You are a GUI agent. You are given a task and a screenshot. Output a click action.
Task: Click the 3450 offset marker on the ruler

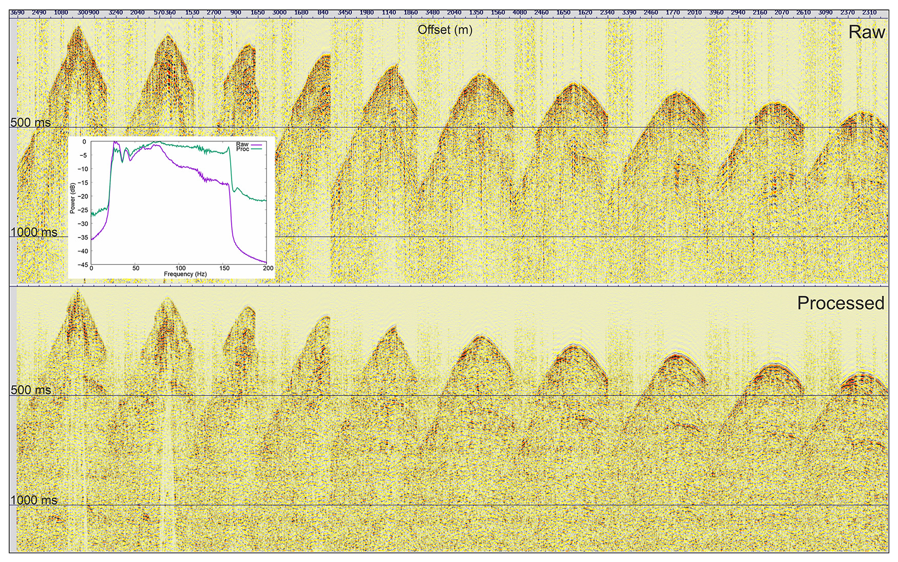point(345,12)
